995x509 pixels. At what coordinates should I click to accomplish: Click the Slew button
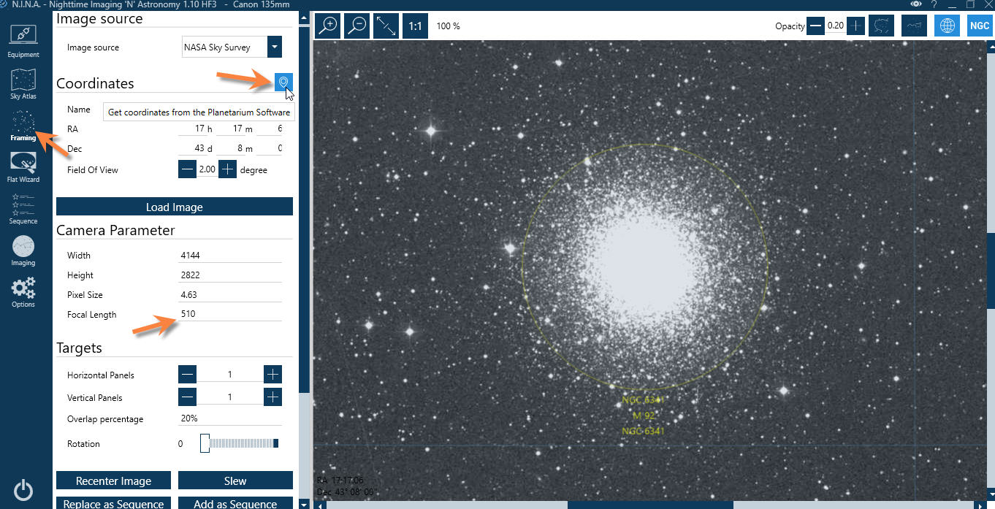click(x=235, y=481)
